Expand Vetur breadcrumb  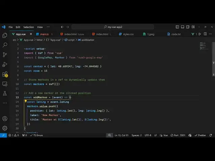40,40
